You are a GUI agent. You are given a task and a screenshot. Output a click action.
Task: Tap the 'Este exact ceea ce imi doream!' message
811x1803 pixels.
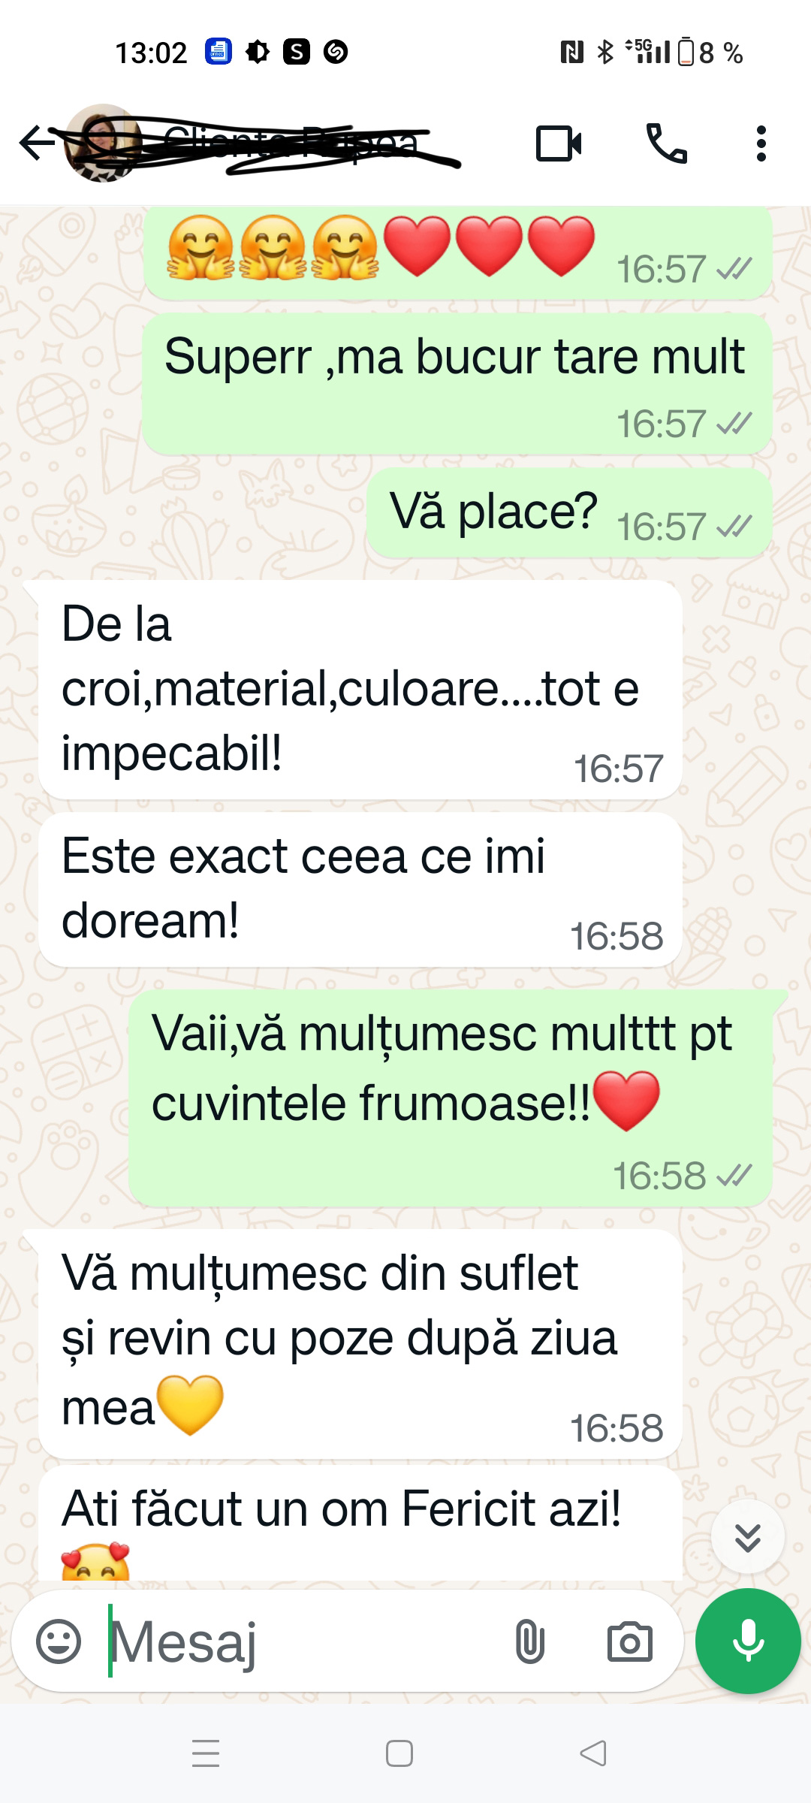[360, 889]
